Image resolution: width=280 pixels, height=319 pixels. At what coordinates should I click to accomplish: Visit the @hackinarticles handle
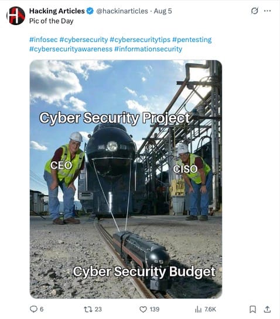pyautogui.click(x=122, y=11)
